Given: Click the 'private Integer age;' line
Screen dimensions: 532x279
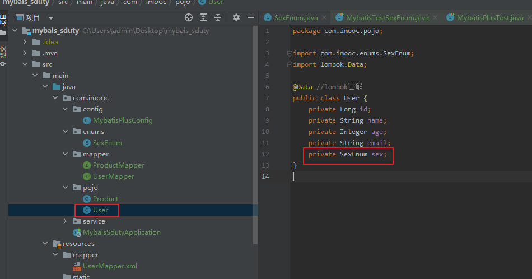Looking at the screenshot, I should point(347,132).
